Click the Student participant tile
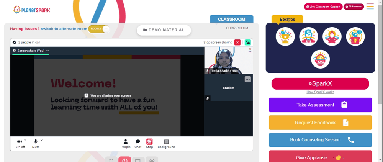The height and width of the screenshot is (162, 383). tap(228, 88)
